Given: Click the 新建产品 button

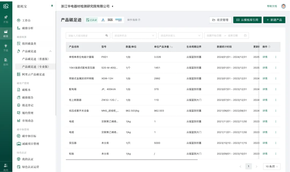Looking at the screenshot, I should point(274,20).
